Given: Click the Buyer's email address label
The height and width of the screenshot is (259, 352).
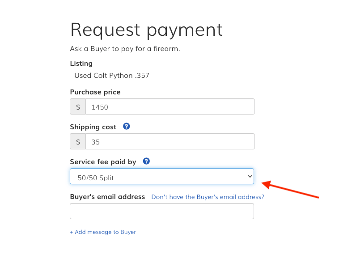Looking at the screenshot, I should point(107,197).
